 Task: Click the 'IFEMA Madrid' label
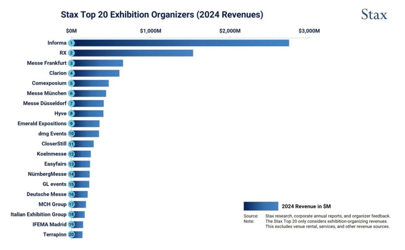[x=49, y=224]
